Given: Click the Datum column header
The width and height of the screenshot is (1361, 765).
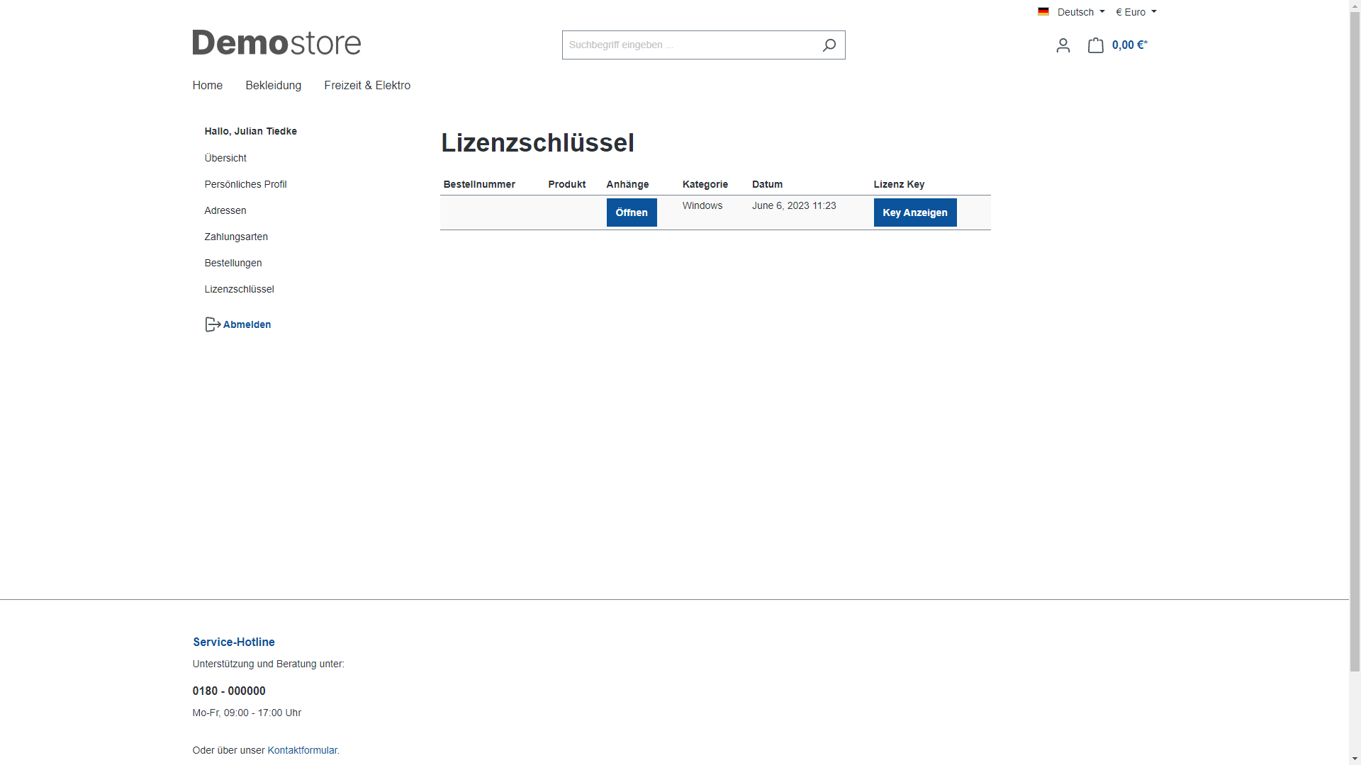Looking at the screenshot, I should click(x=767, y=184).
